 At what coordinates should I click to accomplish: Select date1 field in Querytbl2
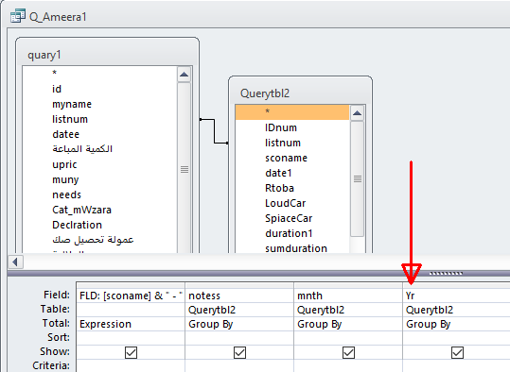tap(292, 173)
